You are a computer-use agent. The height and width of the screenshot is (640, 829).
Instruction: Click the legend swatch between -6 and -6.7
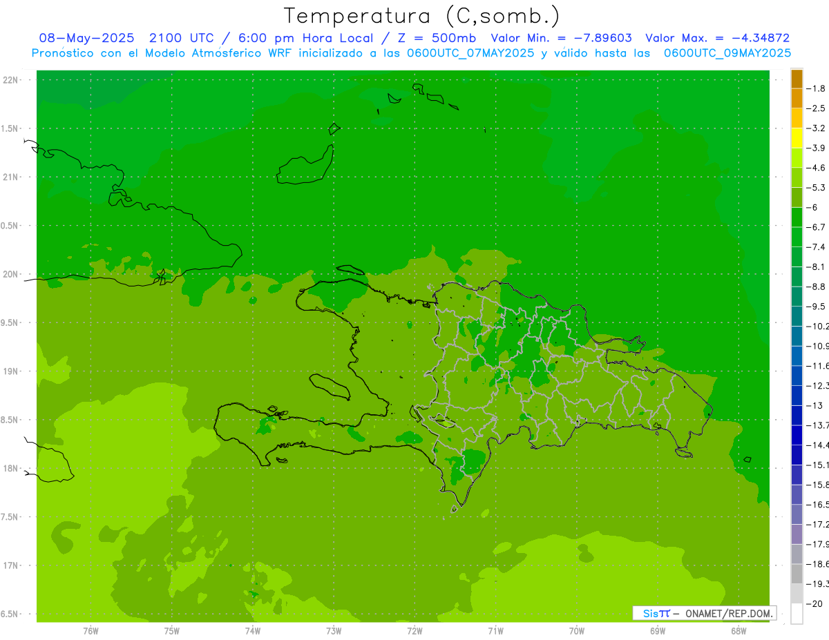797,217
